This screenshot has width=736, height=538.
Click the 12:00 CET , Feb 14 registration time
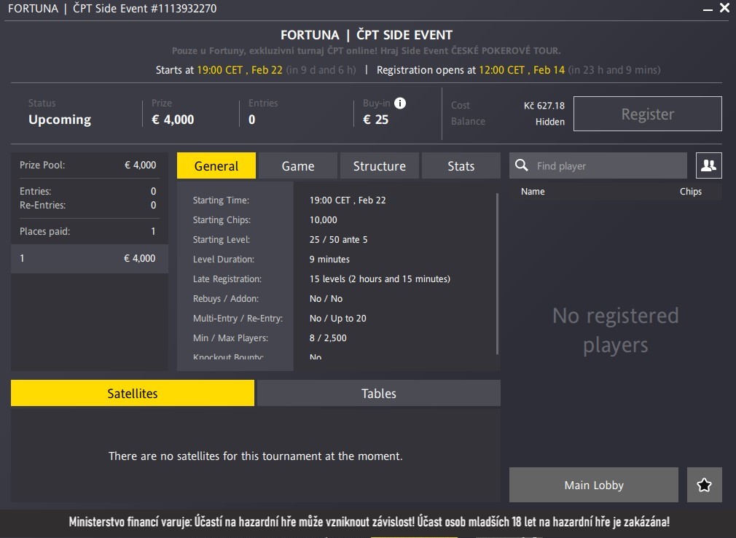click(522, 70)
